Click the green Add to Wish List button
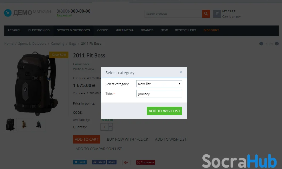Viewport: 282px width, 169px height. pos(164,111)
